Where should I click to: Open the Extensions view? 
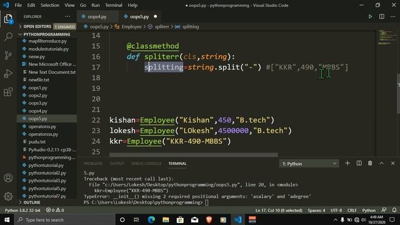8,92
